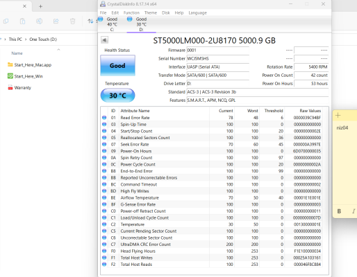Open the Theme menu

pos(151,12)
